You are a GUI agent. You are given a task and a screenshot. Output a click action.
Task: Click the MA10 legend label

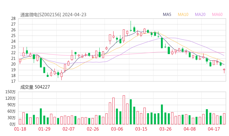[183, 15]
